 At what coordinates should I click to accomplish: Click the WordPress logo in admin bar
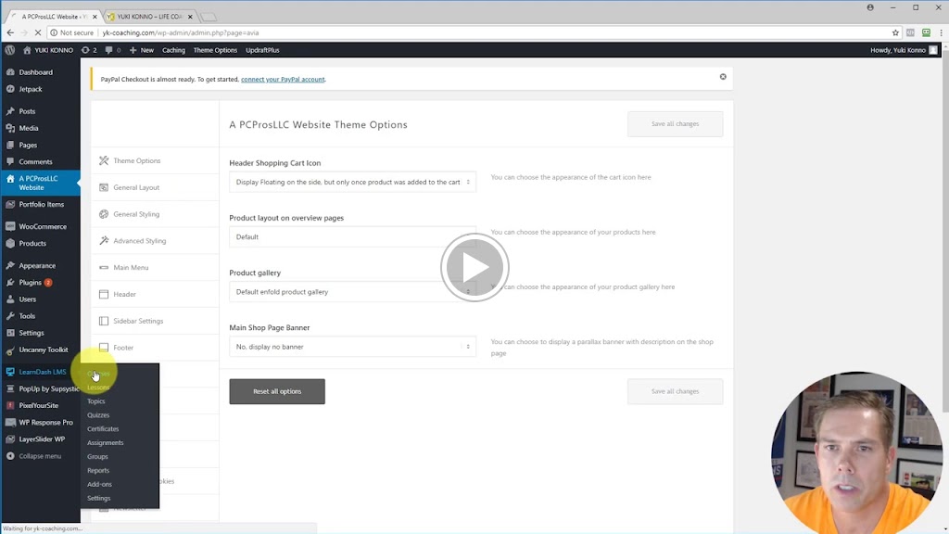(9, 50)
